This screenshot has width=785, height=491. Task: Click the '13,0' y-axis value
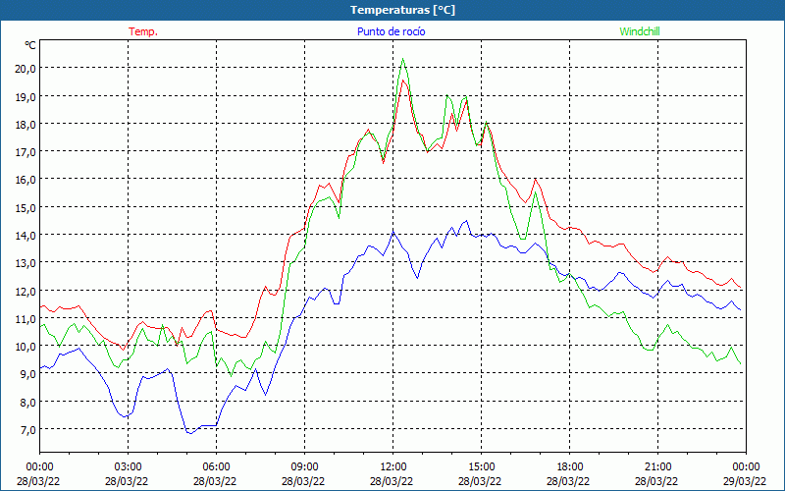(x=26, y=263)
